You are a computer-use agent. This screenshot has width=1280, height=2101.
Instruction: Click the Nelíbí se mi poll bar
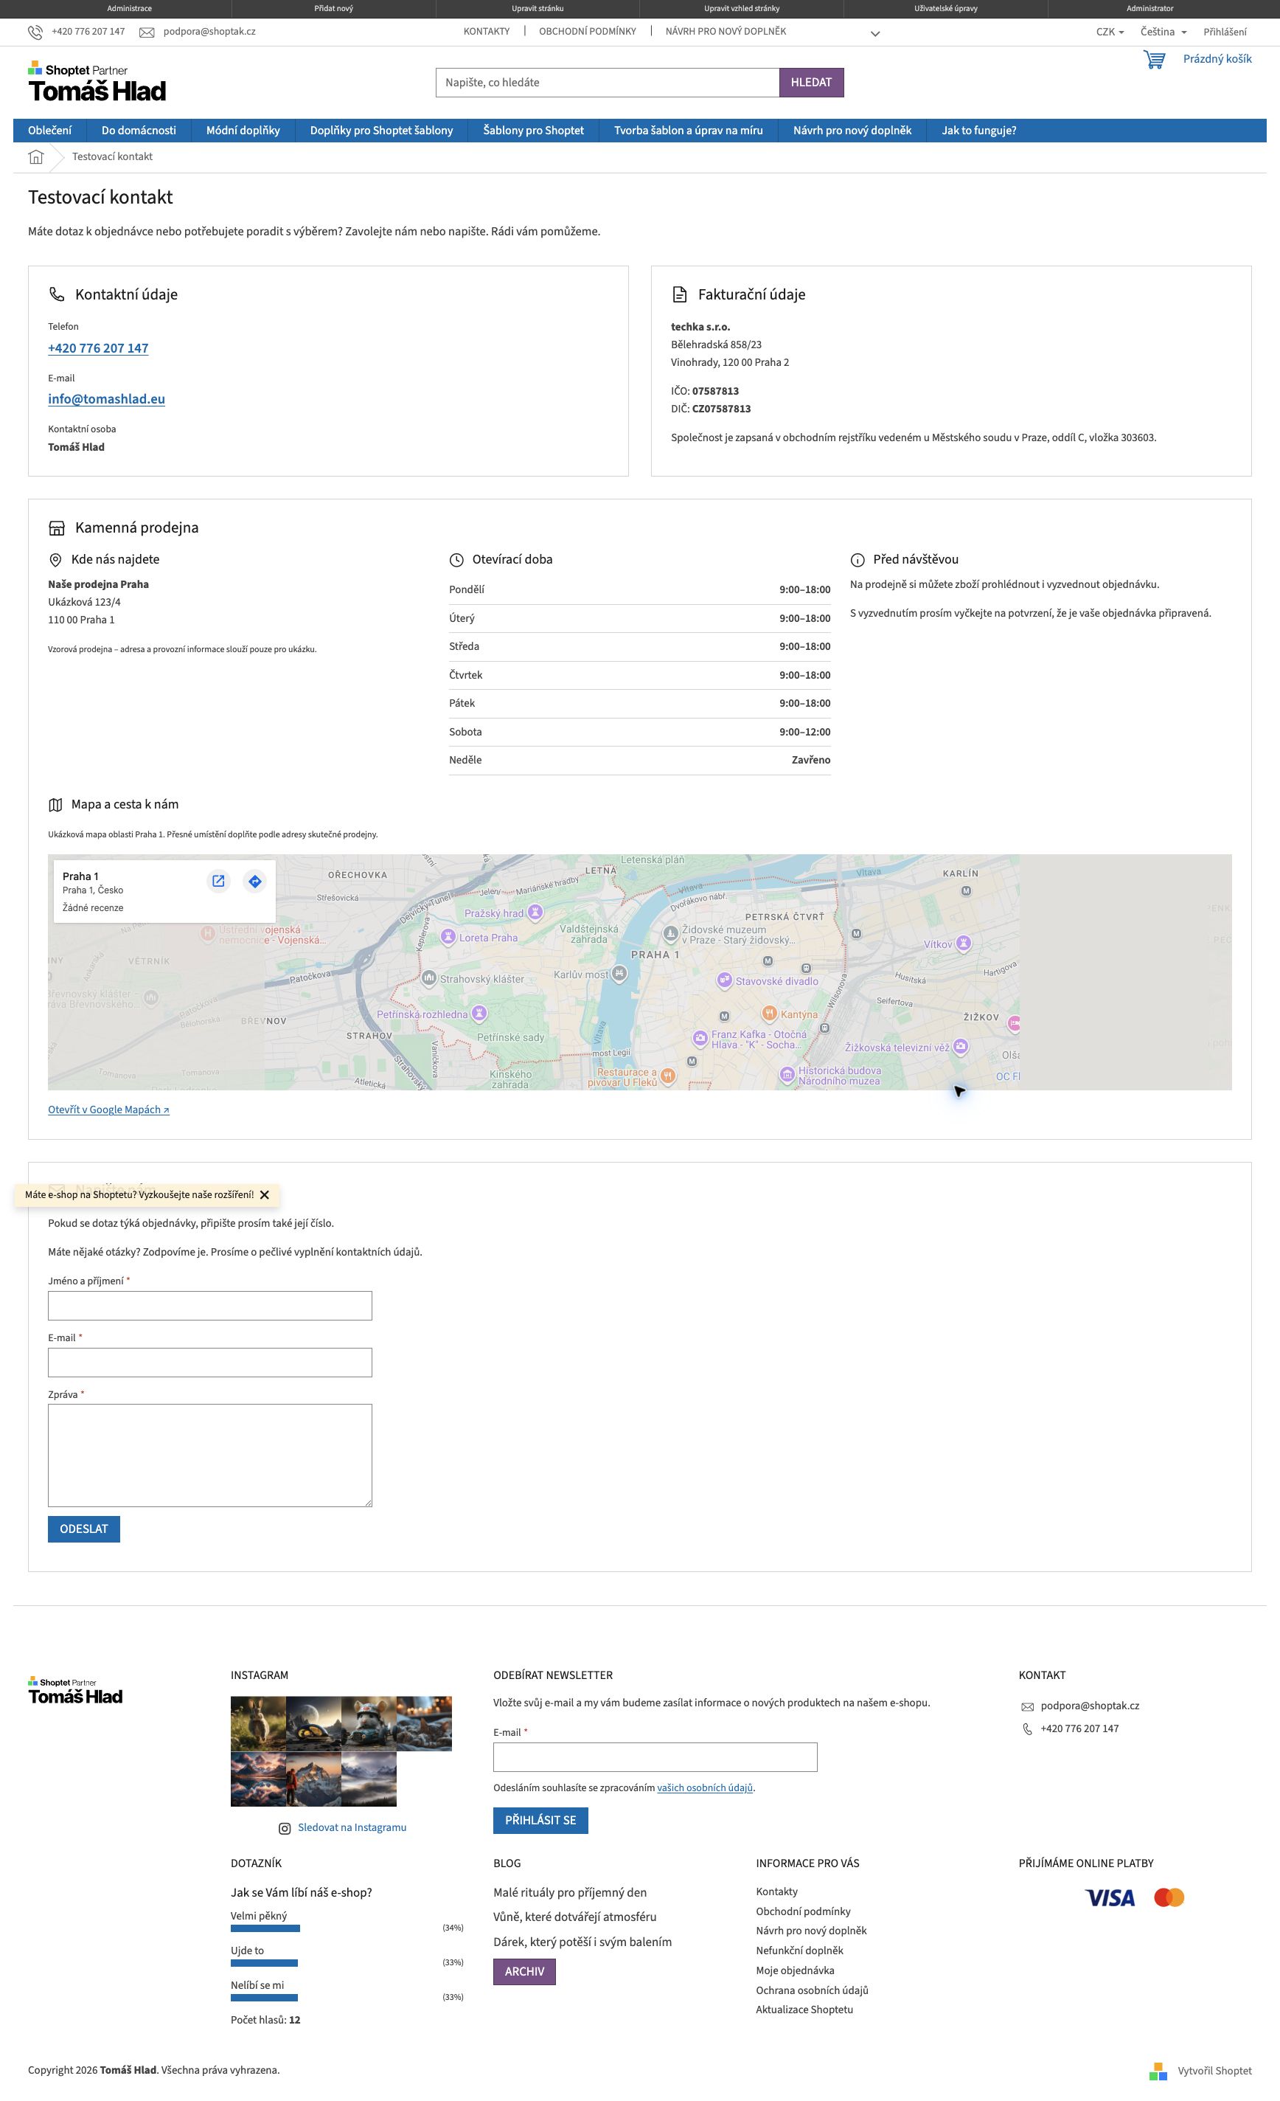click(264, 1997)
